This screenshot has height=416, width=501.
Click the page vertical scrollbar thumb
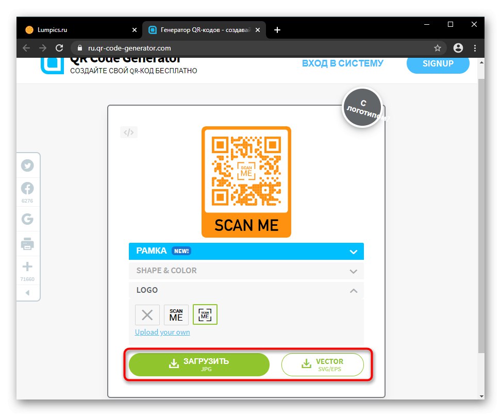point(481,215)
